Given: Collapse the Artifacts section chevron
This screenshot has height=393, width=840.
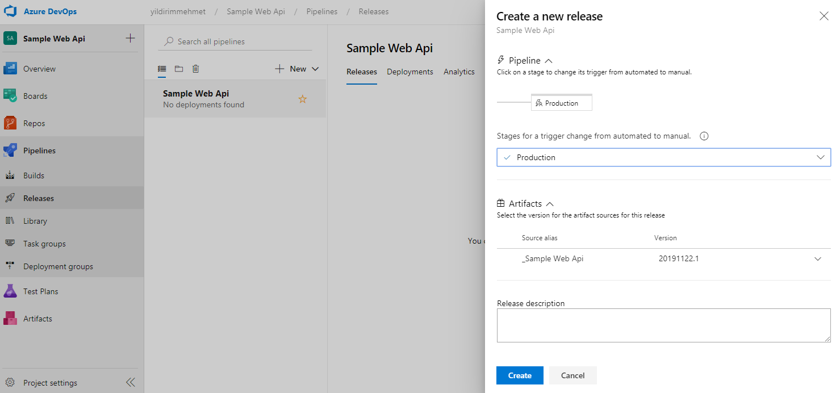Looking at the screenshot, I should [549, 204].
